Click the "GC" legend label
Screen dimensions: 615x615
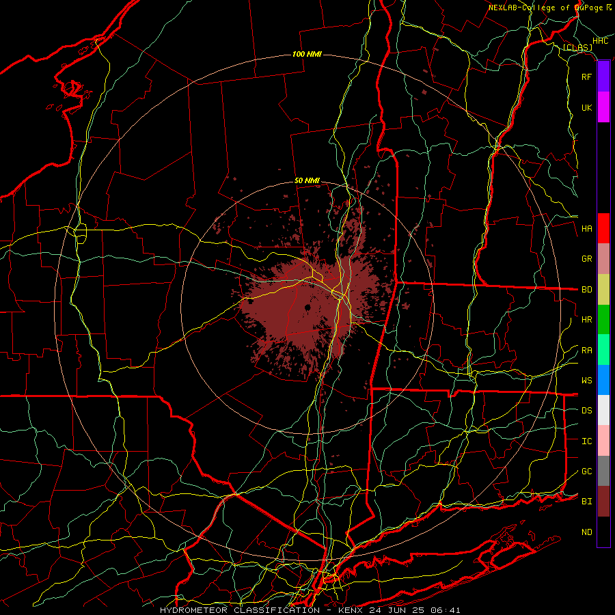click(586, 471)
